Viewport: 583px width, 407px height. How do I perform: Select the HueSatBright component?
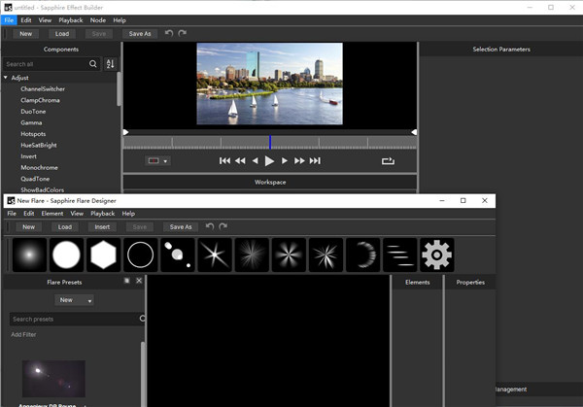coord(40,144)
